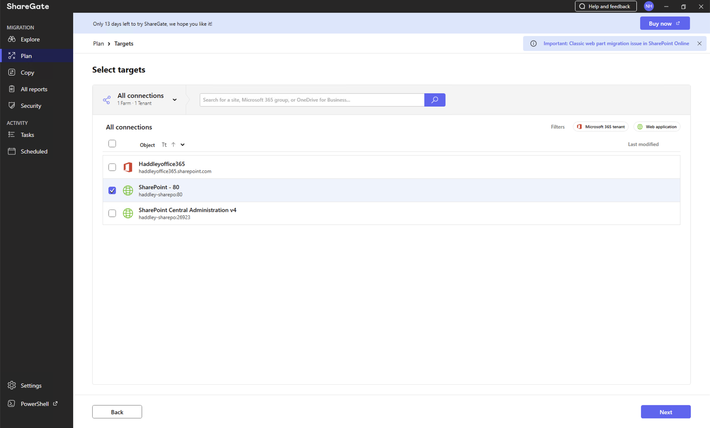Viewport: 710px width, 428px height.
Task: Check the Haddleyoffice365 checkbox
Action: tap(112, 167)
